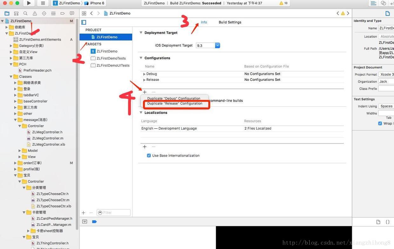Click the Organization field
This screenshot has height=249, width=394.
click(x=386, y=81)
